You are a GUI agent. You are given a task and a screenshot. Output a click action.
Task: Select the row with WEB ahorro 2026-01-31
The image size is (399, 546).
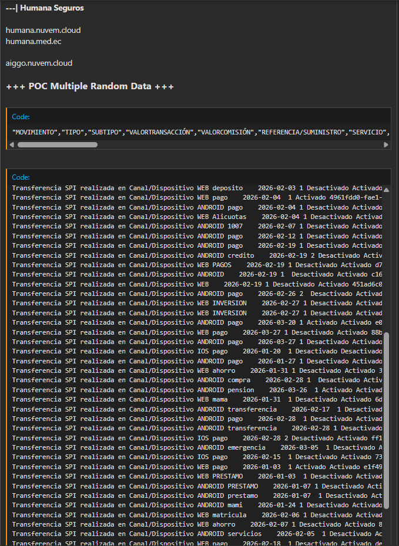pyautogui.click(x=197, y=370)
